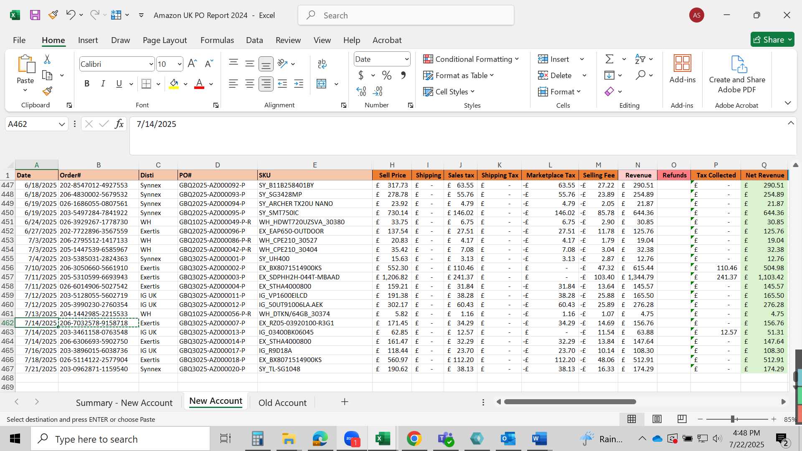
Task: Click the Undo arrow icon
Action: pos(70,15)
